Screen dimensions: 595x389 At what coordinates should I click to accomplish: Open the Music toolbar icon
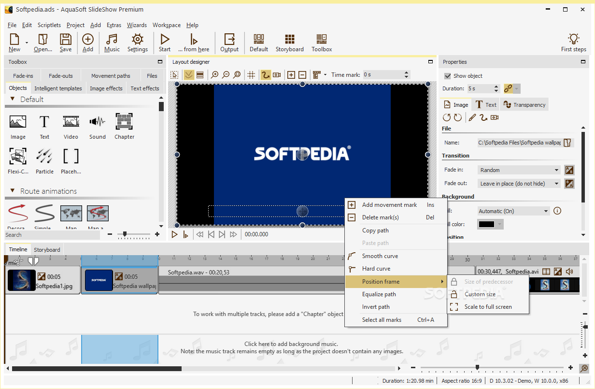click(112, 43)
